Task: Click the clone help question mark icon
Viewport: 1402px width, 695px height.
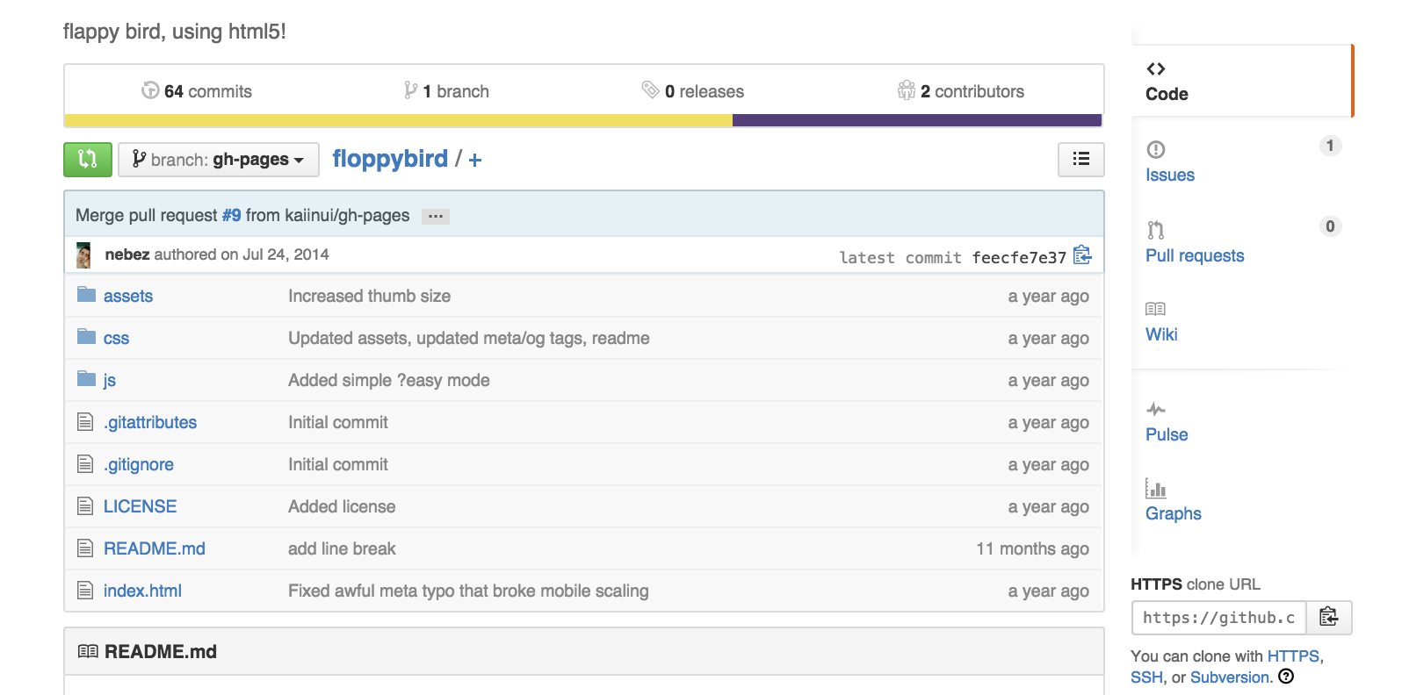Action: click(1286, 677)
